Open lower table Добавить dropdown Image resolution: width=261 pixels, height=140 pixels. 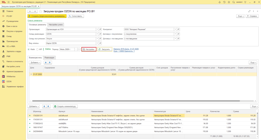point(34,106)
